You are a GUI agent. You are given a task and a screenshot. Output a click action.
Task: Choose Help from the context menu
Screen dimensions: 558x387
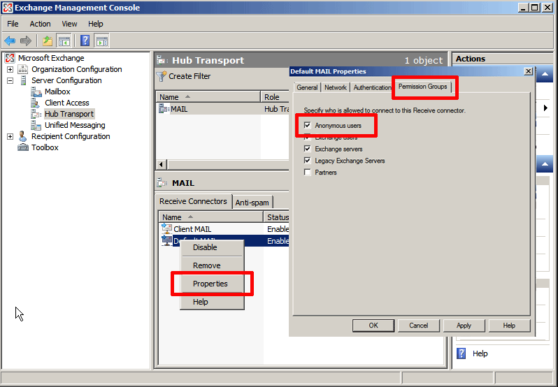212,302
